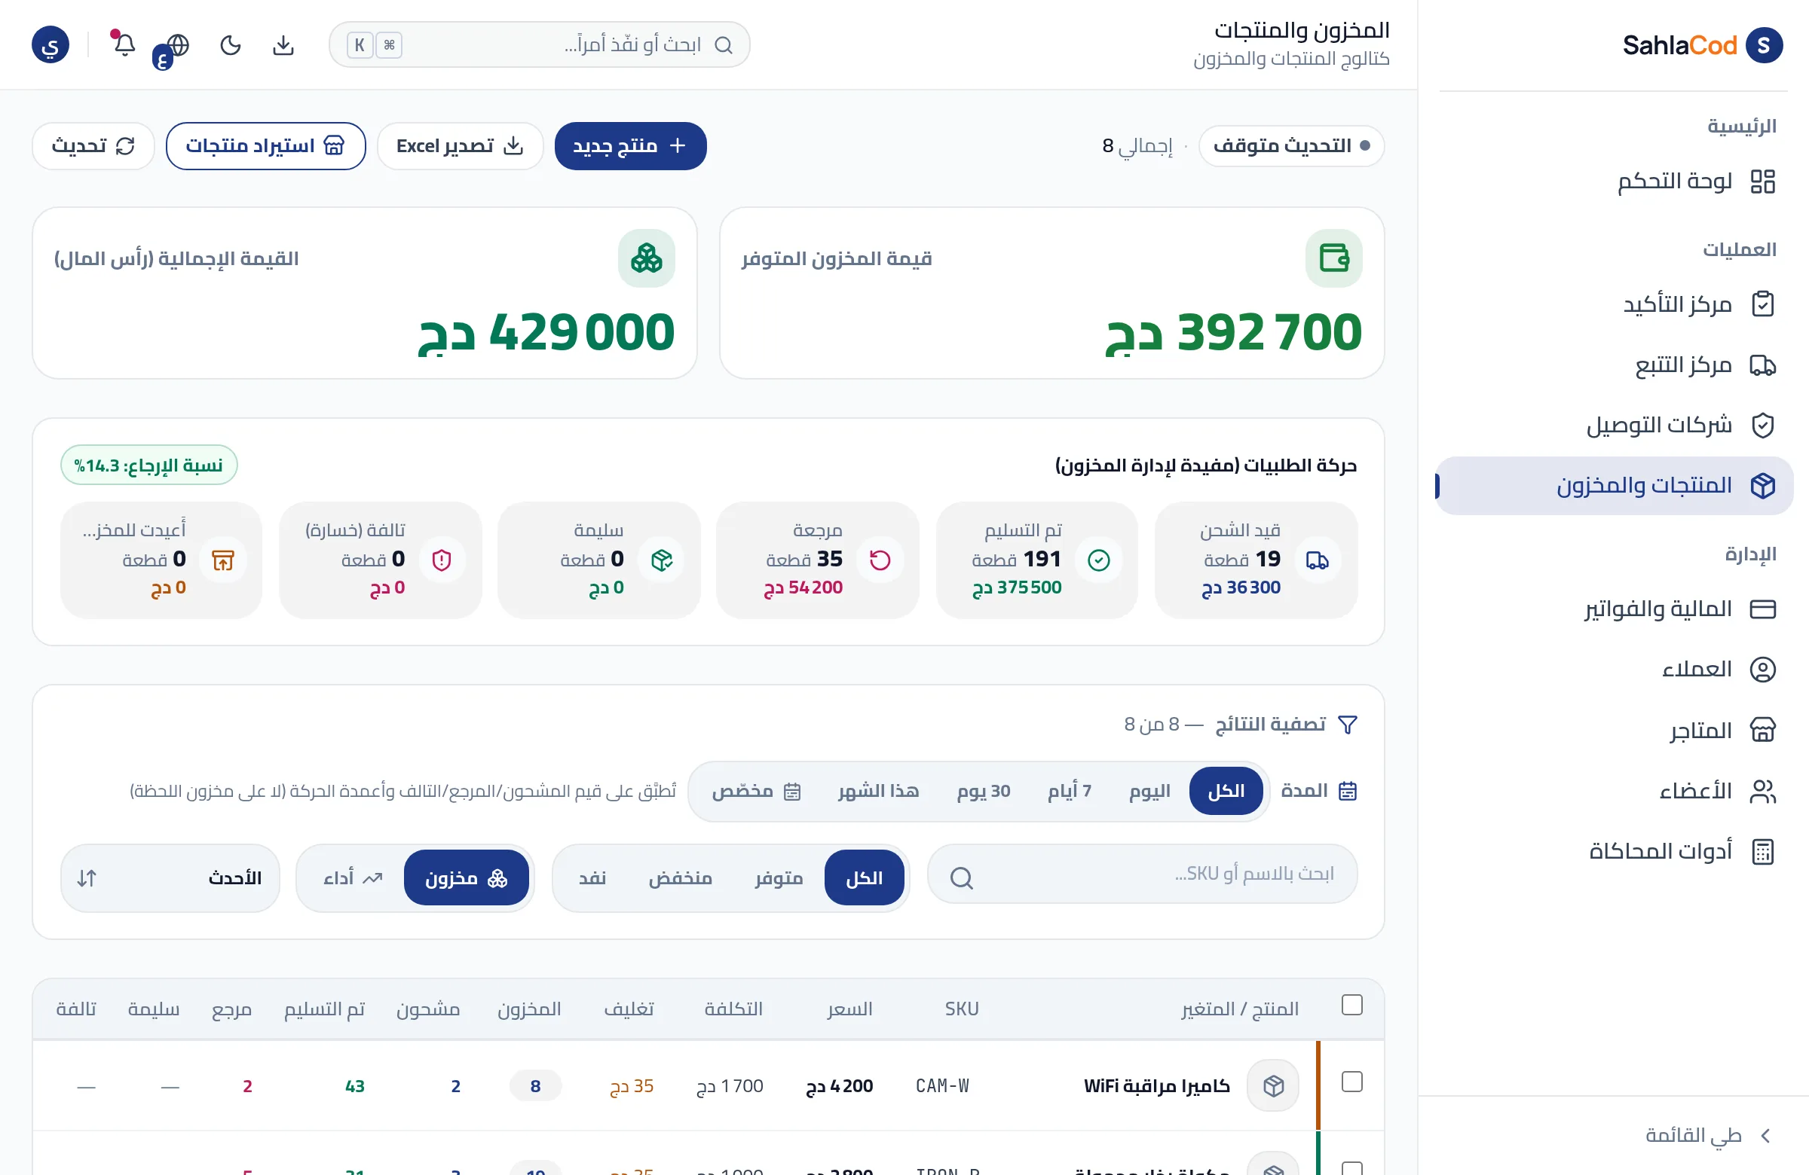The width and height of the screenshot is (1809, 1175).
Task: Go to العملاء page
Action: (x=1613, y=669)
